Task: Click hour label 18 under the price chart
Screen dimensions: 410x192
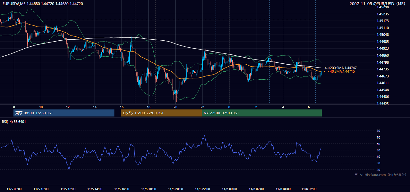Action: (x=149, y=107)
